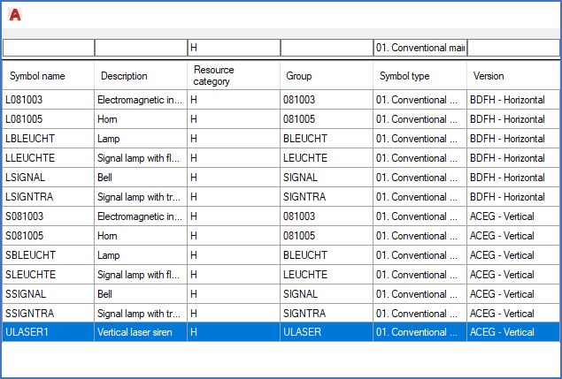
Task: Click the ACEG - Vertical cell in the SSIGNTRA row
Action: tap(513, 314)
